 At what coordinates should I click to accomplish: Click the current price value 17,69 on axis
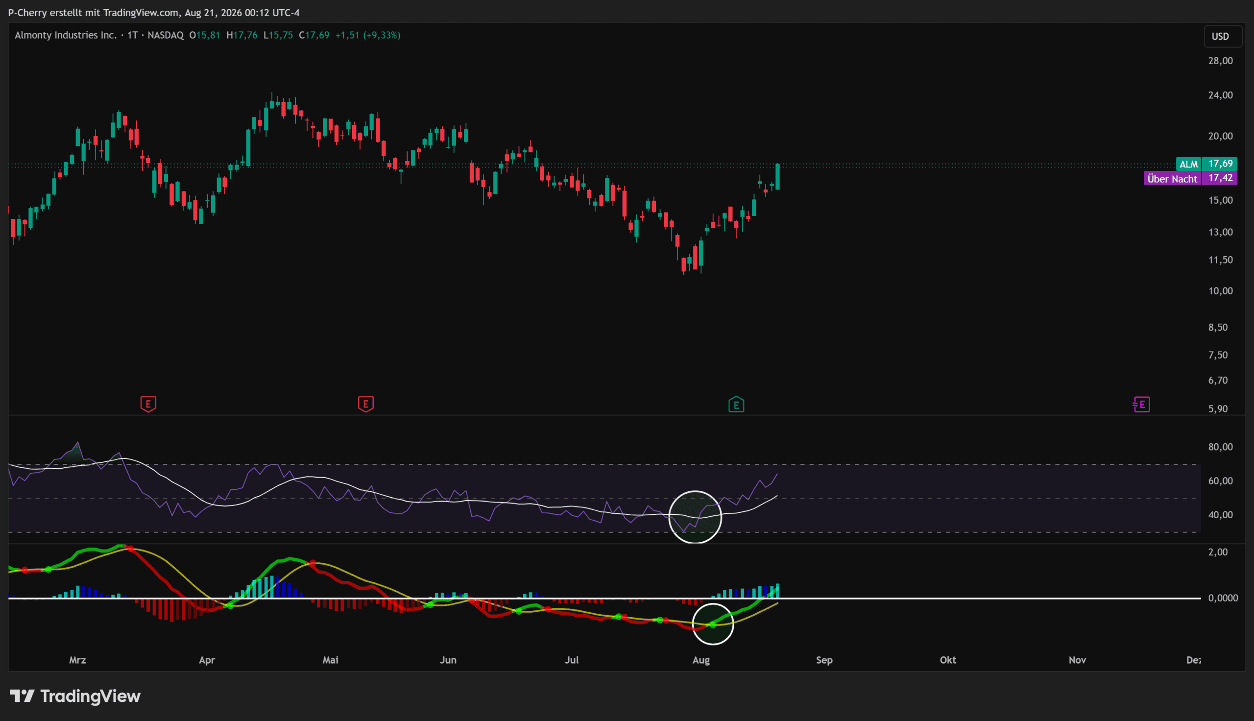coord(1220,164)
